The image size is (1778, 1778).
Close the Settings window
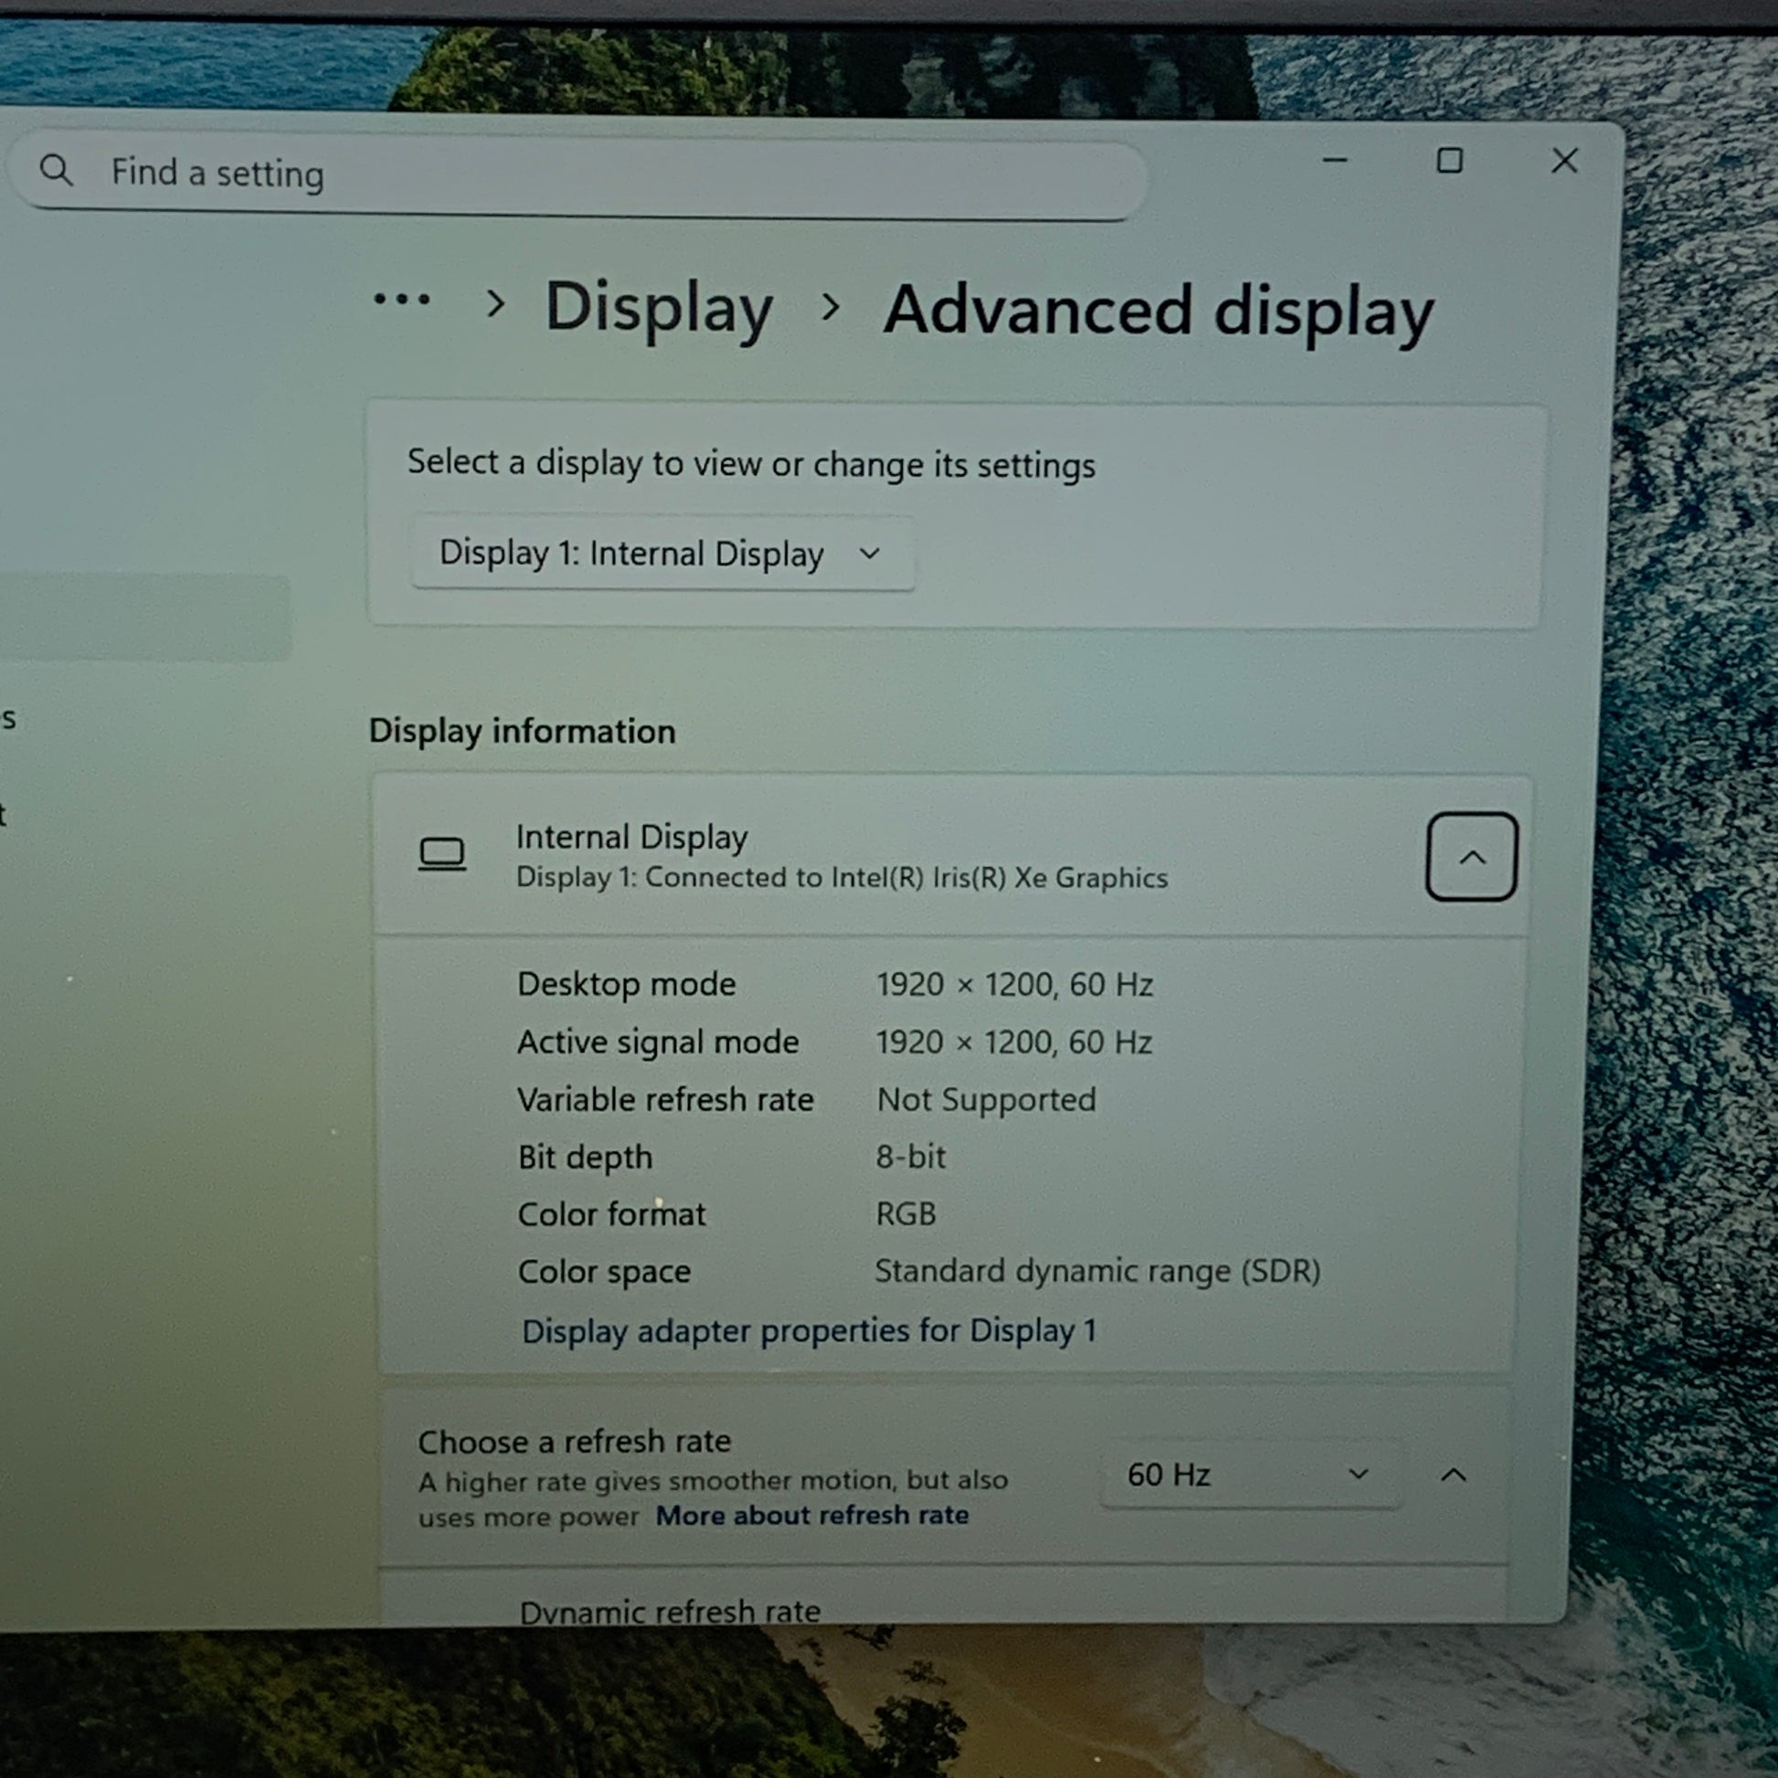pyautogui.click(x=1564, y=161)
